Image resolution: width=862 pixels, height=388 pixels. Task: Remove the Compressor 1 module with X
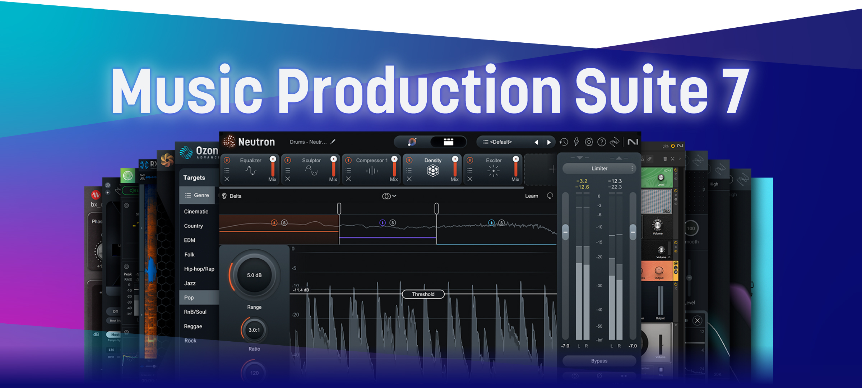[x=348, y=179]
